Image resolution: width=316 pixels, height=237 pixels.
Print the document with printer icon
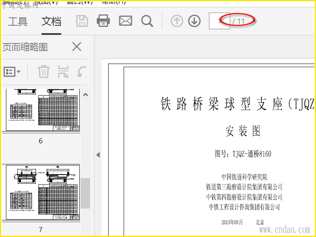click(x=103, y=21)
